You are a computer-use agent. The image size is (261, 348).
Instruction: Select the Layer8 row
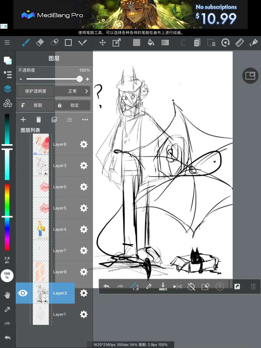[x=54, y=144]
